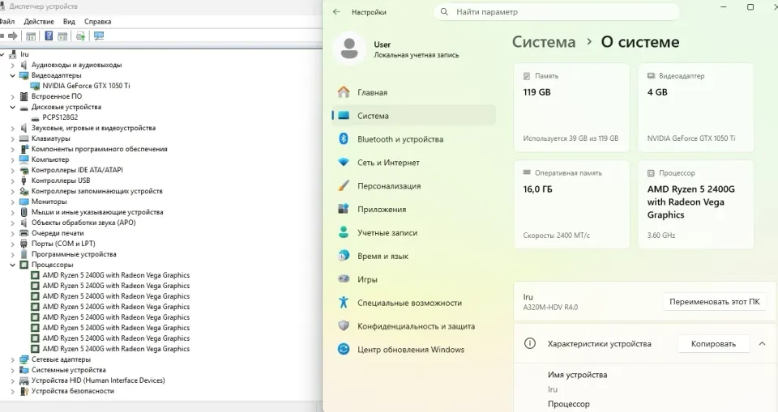Click the Приложения apps icon in sidebar
Screen dimensions: 778x412
[344, 209]
